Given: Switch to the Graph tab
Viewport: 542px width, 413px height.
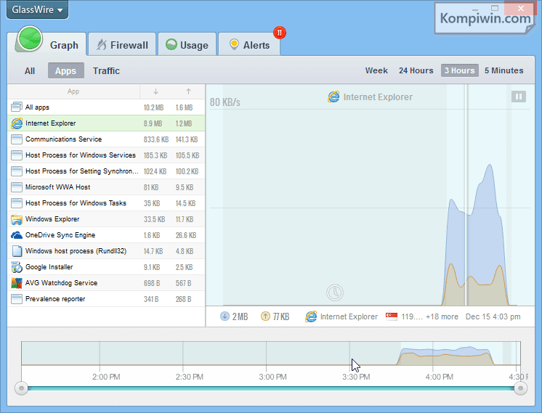Looking at the screenshot, I should [64, 45].
